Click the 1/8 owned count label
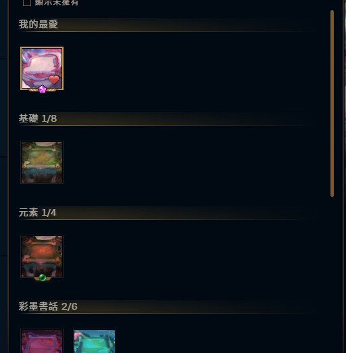 point(49,119)
